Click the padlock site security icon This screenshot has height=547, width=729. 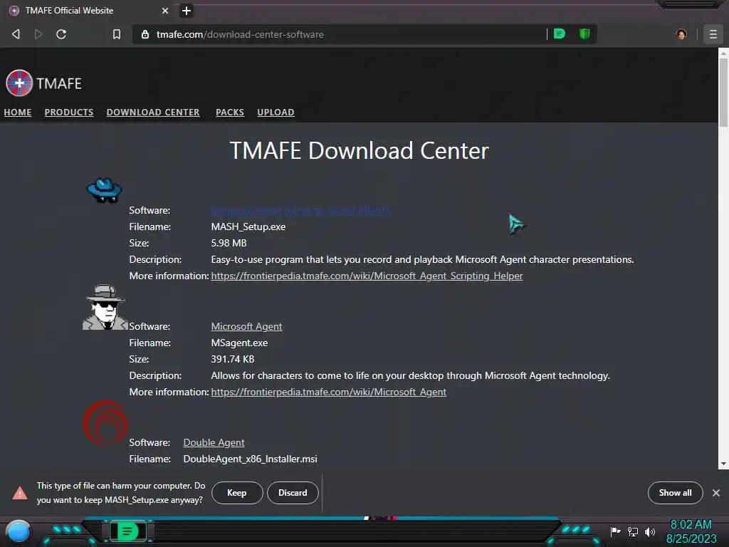pyautogui.click(x=145, y=34)
